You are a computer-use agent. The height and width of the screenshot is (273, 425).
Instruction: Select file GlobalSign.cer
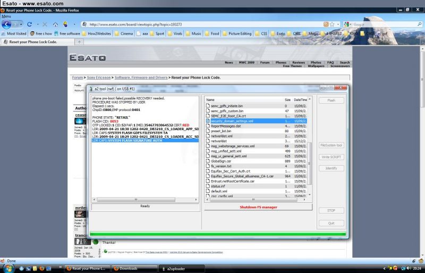[256, 161]
